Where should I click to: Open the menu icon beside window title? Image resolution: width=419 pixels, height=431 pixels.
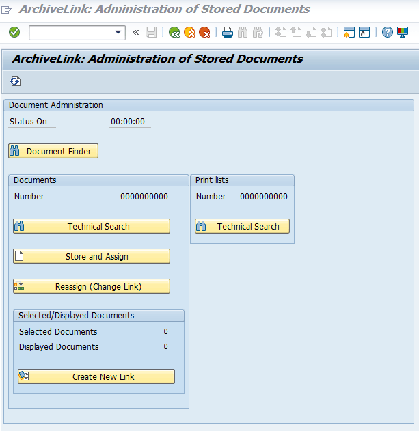tap(6, 10)
